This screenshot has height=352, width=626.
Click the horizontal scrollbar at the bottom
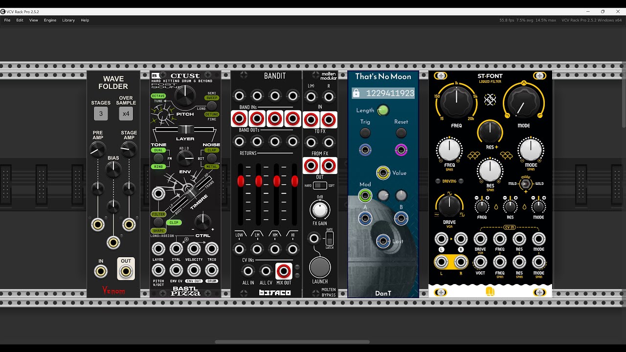(x=292, y=342)
